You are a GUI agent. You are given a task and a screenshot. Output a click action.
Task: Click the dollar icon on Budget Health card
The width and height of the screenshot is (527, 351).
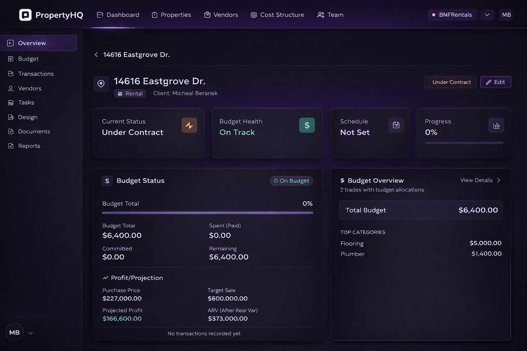pyautogui.click(x=307, y=125)
